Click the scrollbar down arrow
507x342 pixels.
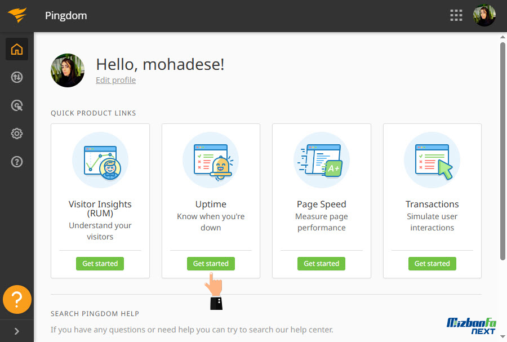(502, 337)
